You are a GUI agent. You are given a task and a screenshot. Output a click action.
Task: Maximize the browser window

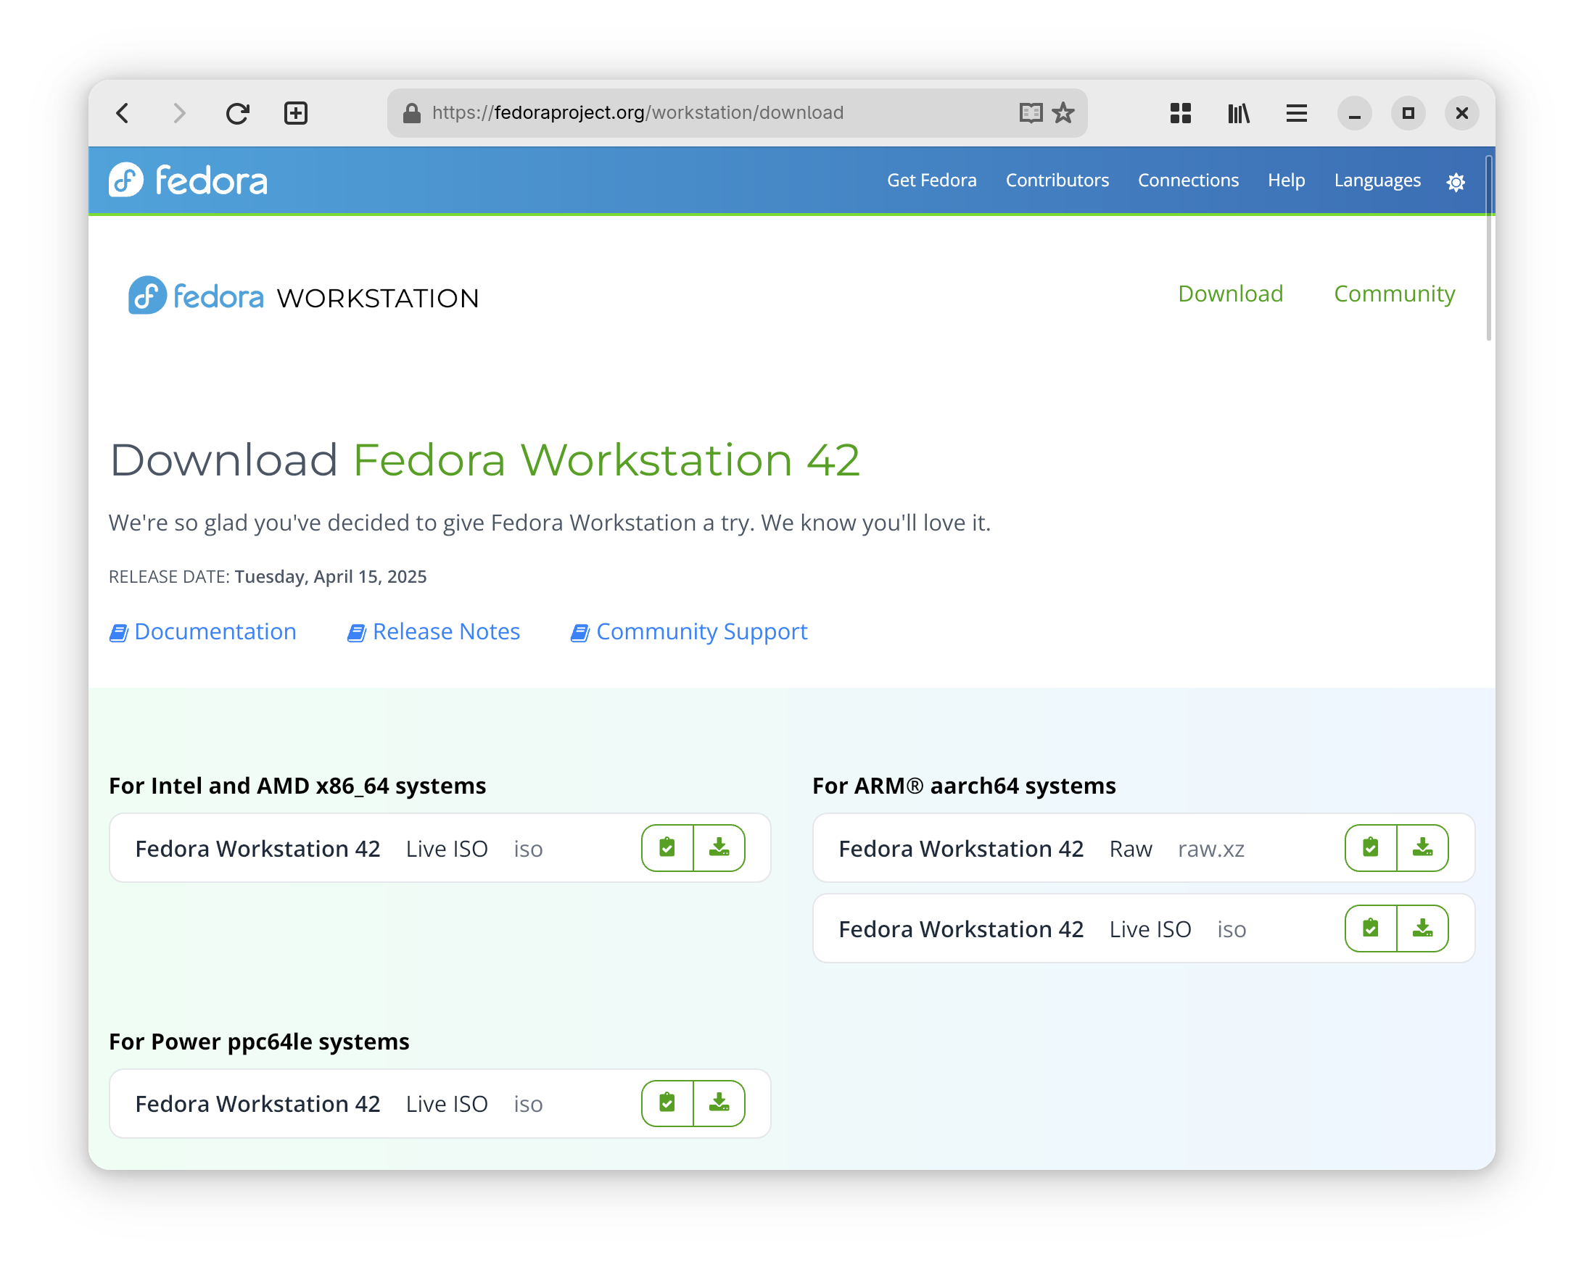(x=1408, y=113)
